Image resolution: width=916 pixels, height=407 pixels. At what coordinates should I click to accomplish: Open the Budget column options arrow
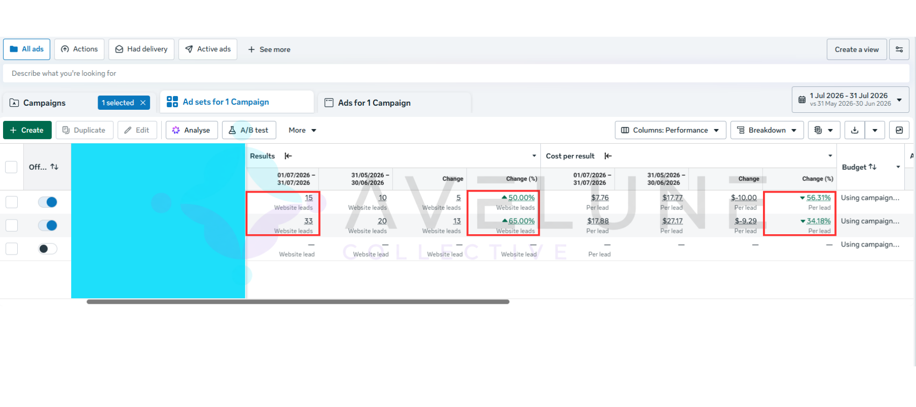click(898, 167)
